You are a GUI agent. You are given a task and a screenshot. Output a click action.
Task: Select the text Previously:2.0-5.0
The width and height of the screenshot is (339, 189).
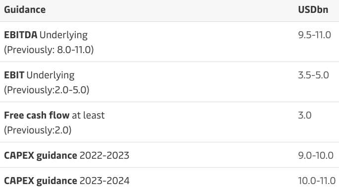click(x=47, y=90)
